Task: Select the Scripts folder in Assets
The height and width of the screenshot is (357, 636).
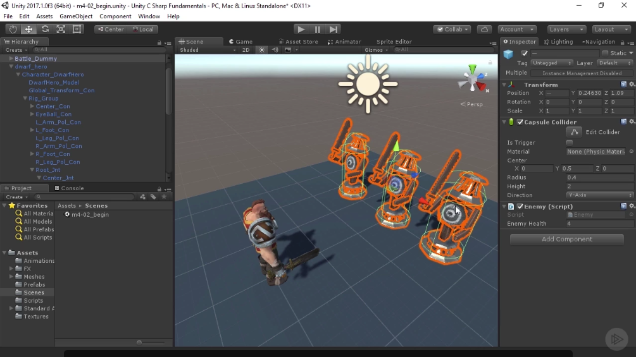Action: (34, 300)
